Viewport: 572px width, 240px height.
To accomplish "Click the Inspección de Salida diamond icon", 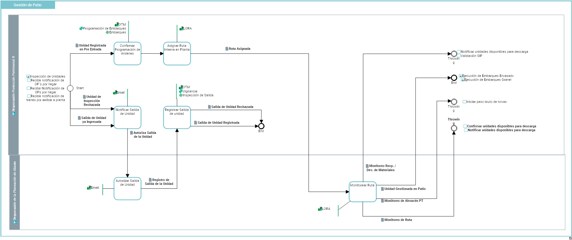I will [x=181, y=95].
